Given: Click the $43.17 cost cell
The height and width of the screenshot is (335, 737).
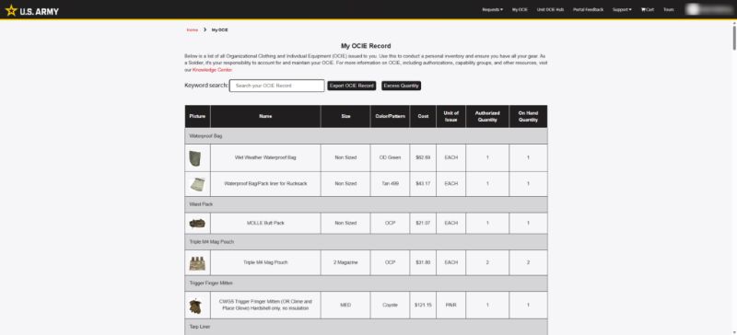Looking at the screenshot, I should coord(423,184).
